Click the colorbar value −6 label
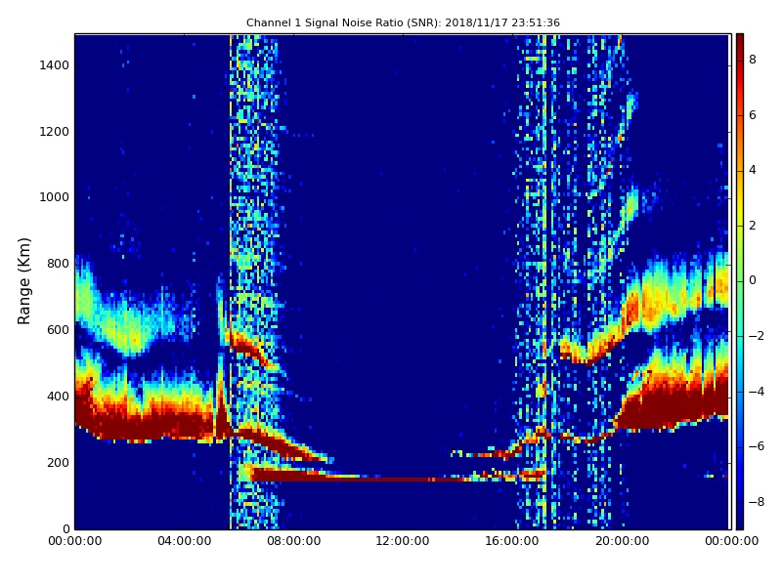 tap(756, 446)
